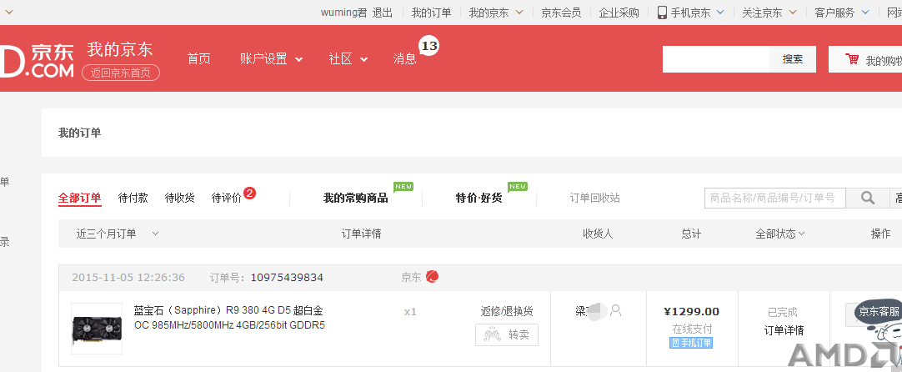Click the shopping cart icon
Screen dimensions: 902x372
[x=852, y=59]
